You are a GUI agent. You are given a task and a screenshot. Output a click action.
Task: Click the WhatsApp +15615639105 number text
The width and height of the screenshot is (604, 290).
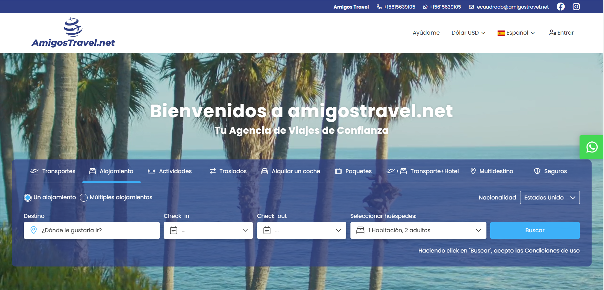pyautogui.click(x=445, y=7)
